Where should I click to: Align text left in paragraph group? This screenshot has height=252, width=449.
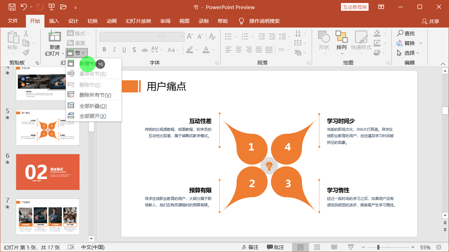pos(229,50)
